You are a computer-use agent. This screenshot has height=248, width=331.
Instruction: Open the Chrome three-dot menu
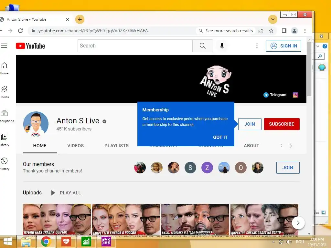point(305,31)
